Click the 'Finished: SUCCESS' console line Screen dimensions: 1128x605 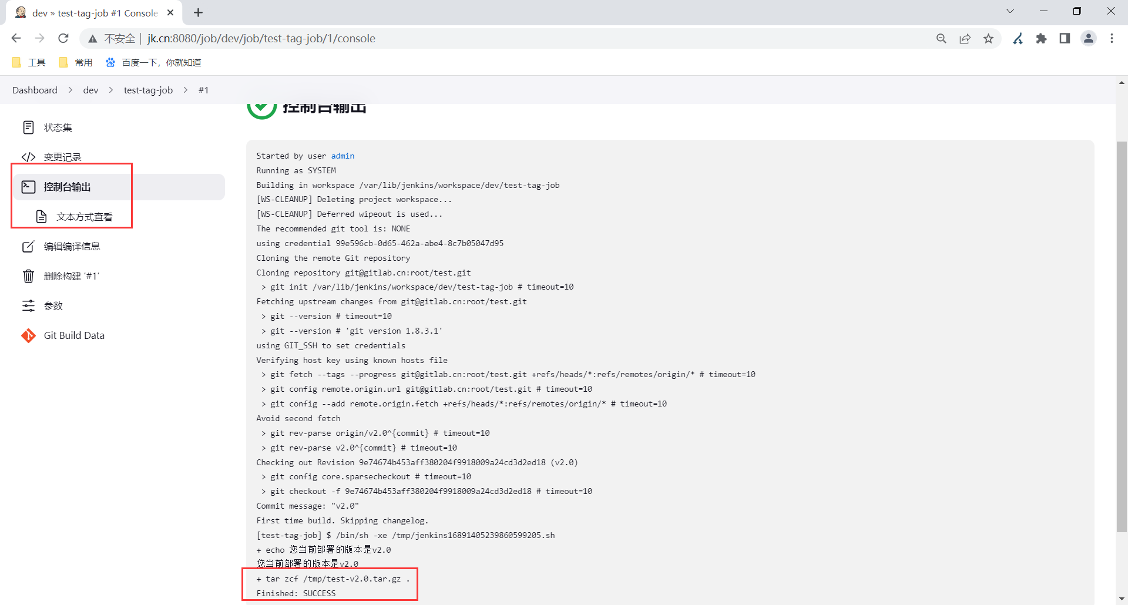pos(296,593)
